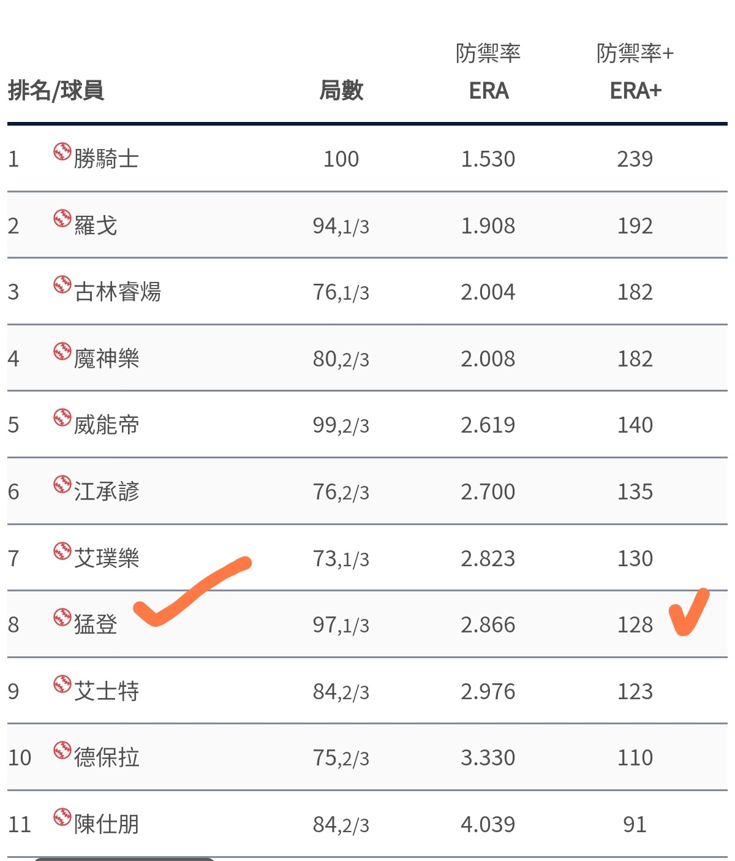Click the baseball icon beside 魔神樂
The height and width of the screenshot is (861, 735).
(62, 351)
